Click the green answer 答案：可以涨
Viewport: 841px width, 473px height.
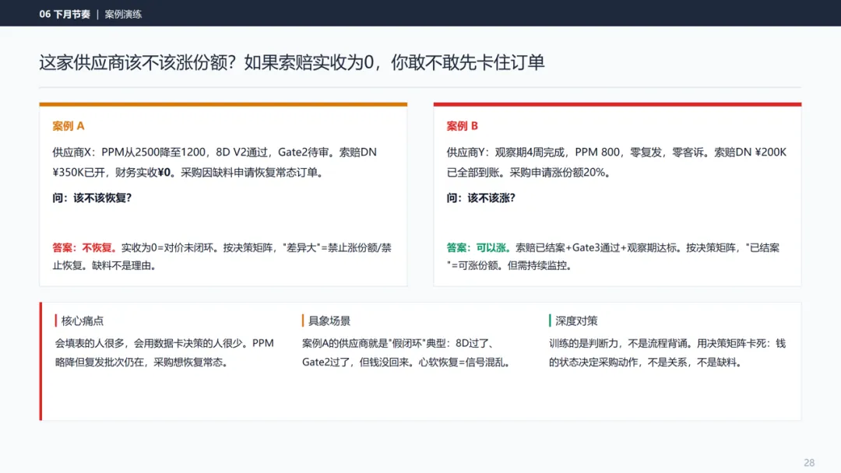tap(478, 247)
